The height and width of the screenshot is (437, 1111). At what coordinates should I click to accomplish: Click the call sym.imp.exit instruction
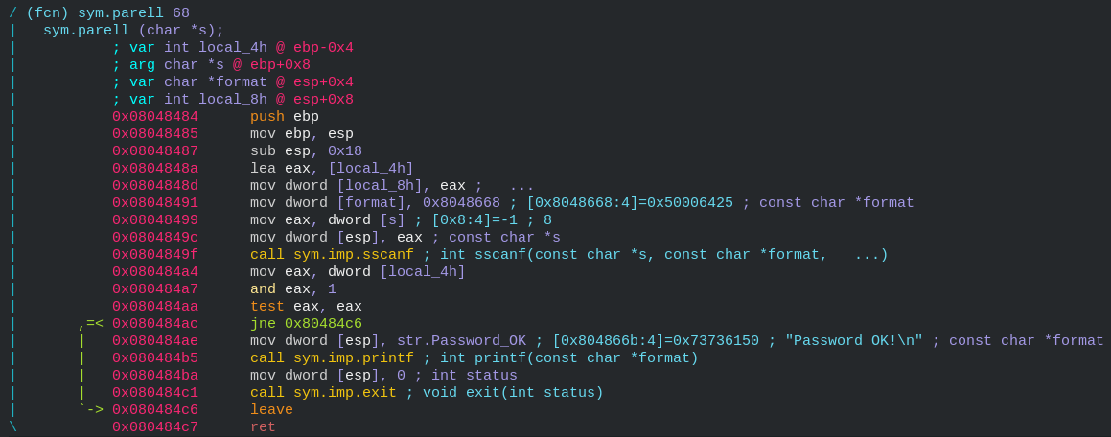pyautogui.click(x=323, y=392)
